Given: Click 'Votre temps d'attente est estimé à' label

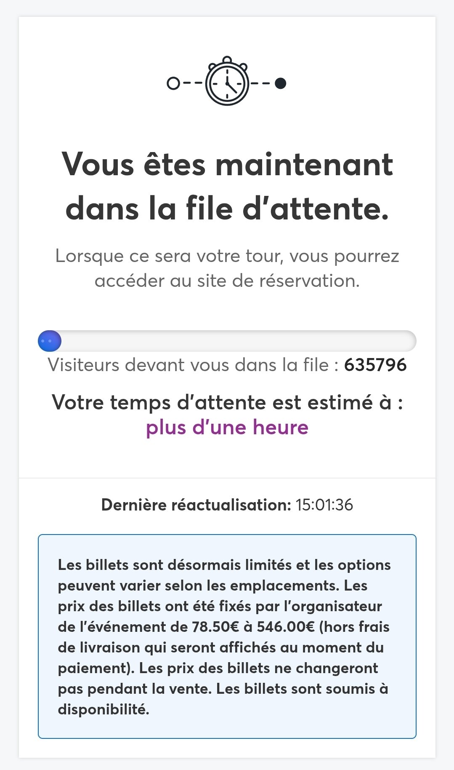Looking at the screenshot, I should click(227, 402).
